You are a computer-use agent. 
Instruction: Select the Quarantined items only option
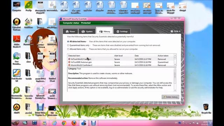tap(68, 45)
